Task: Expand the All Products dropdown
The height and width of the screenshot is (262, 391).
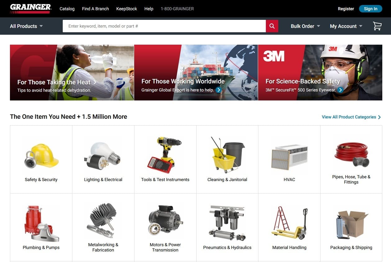Action: [x=26, y=26]
